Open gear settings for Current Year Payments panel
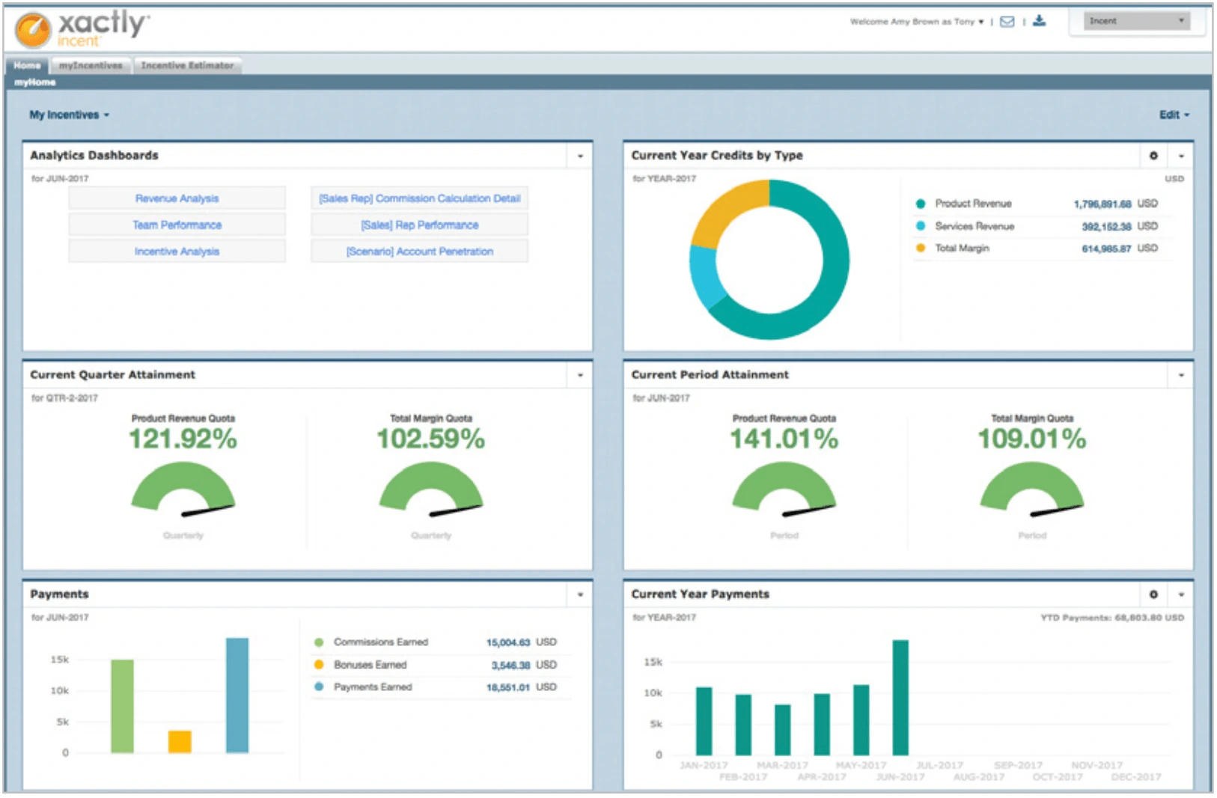 click(1153, 594)
